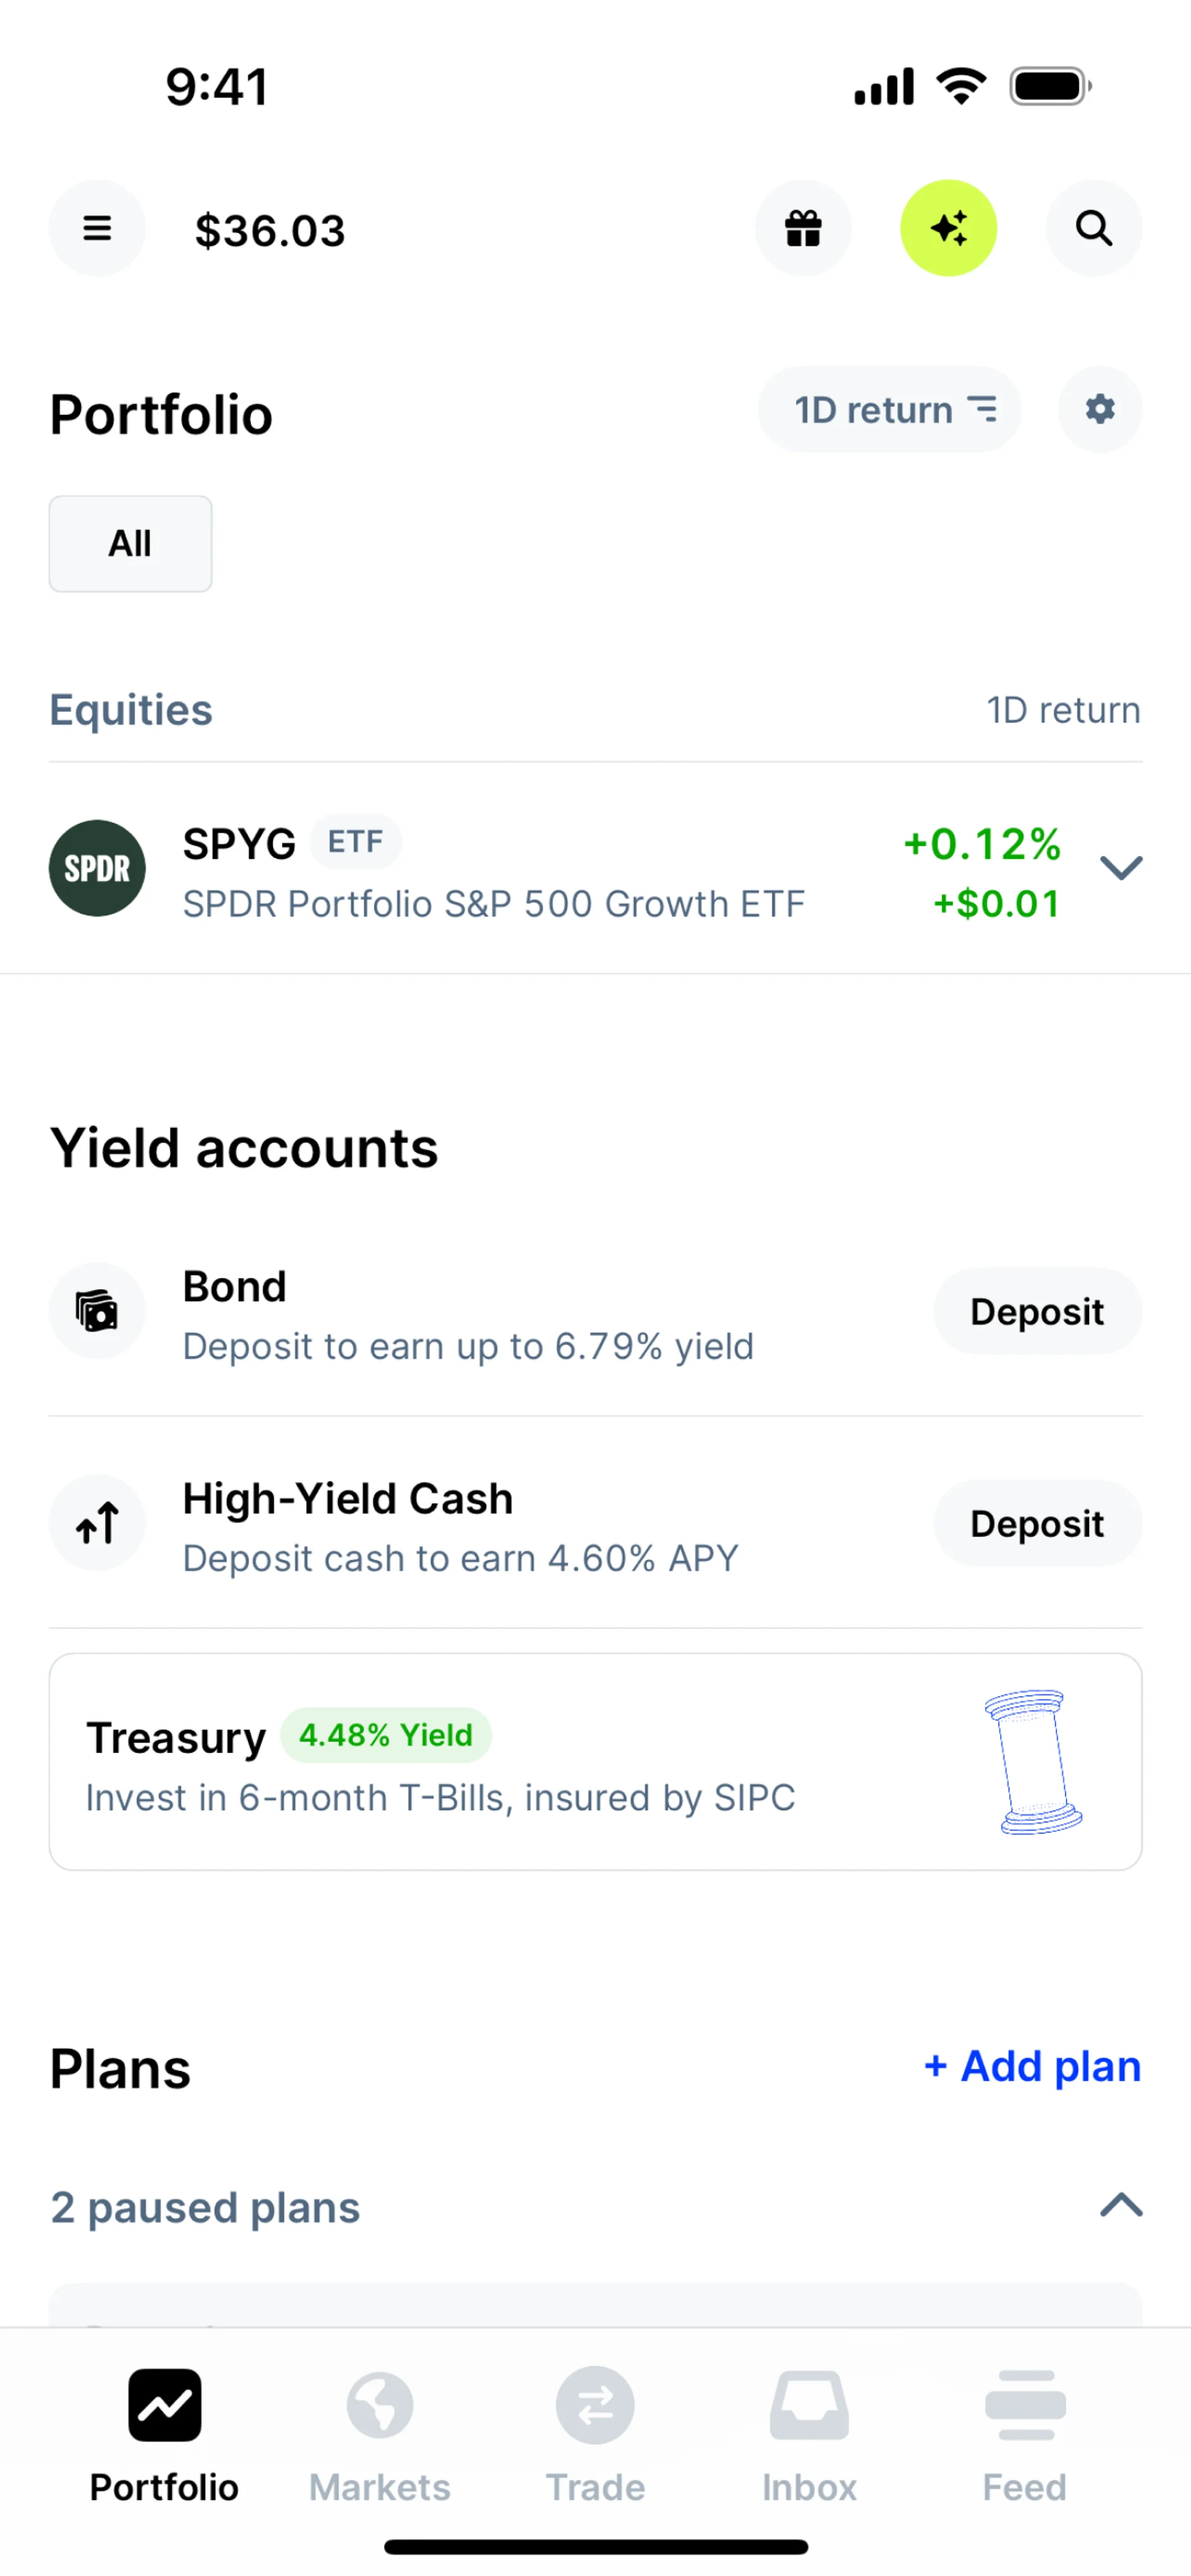1191x2576 pixels.
Task: Tap the search magnifier icon
Action: click(1093, 229)
